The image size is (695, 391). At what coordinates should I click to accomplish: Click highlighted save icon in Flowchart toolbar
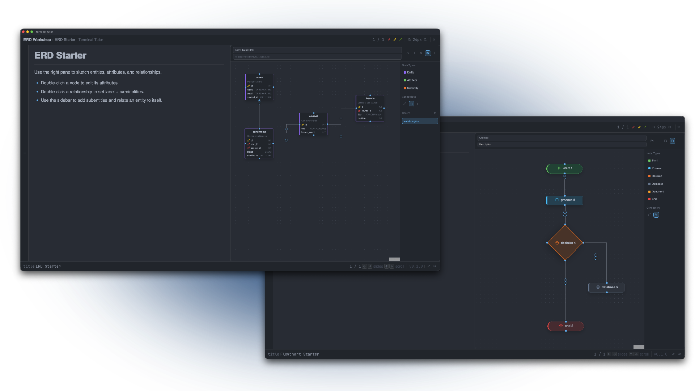tap(672, 141)
